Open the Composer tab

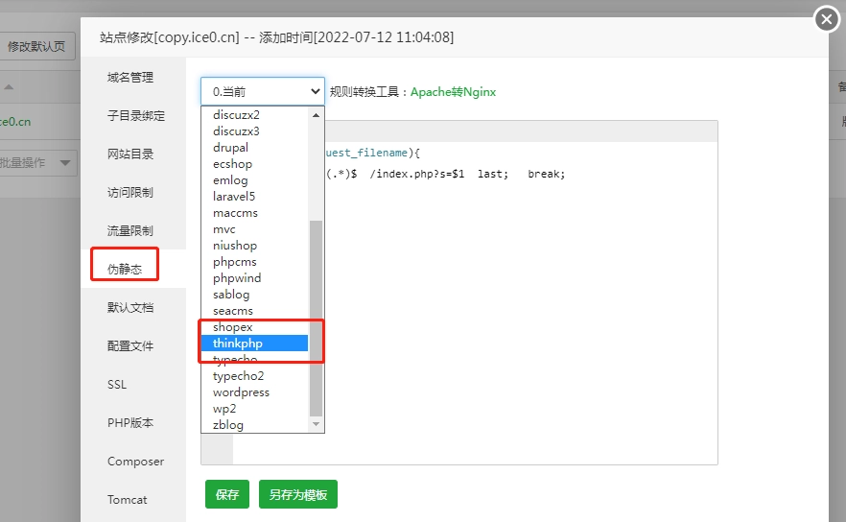(x=135, y=462)
